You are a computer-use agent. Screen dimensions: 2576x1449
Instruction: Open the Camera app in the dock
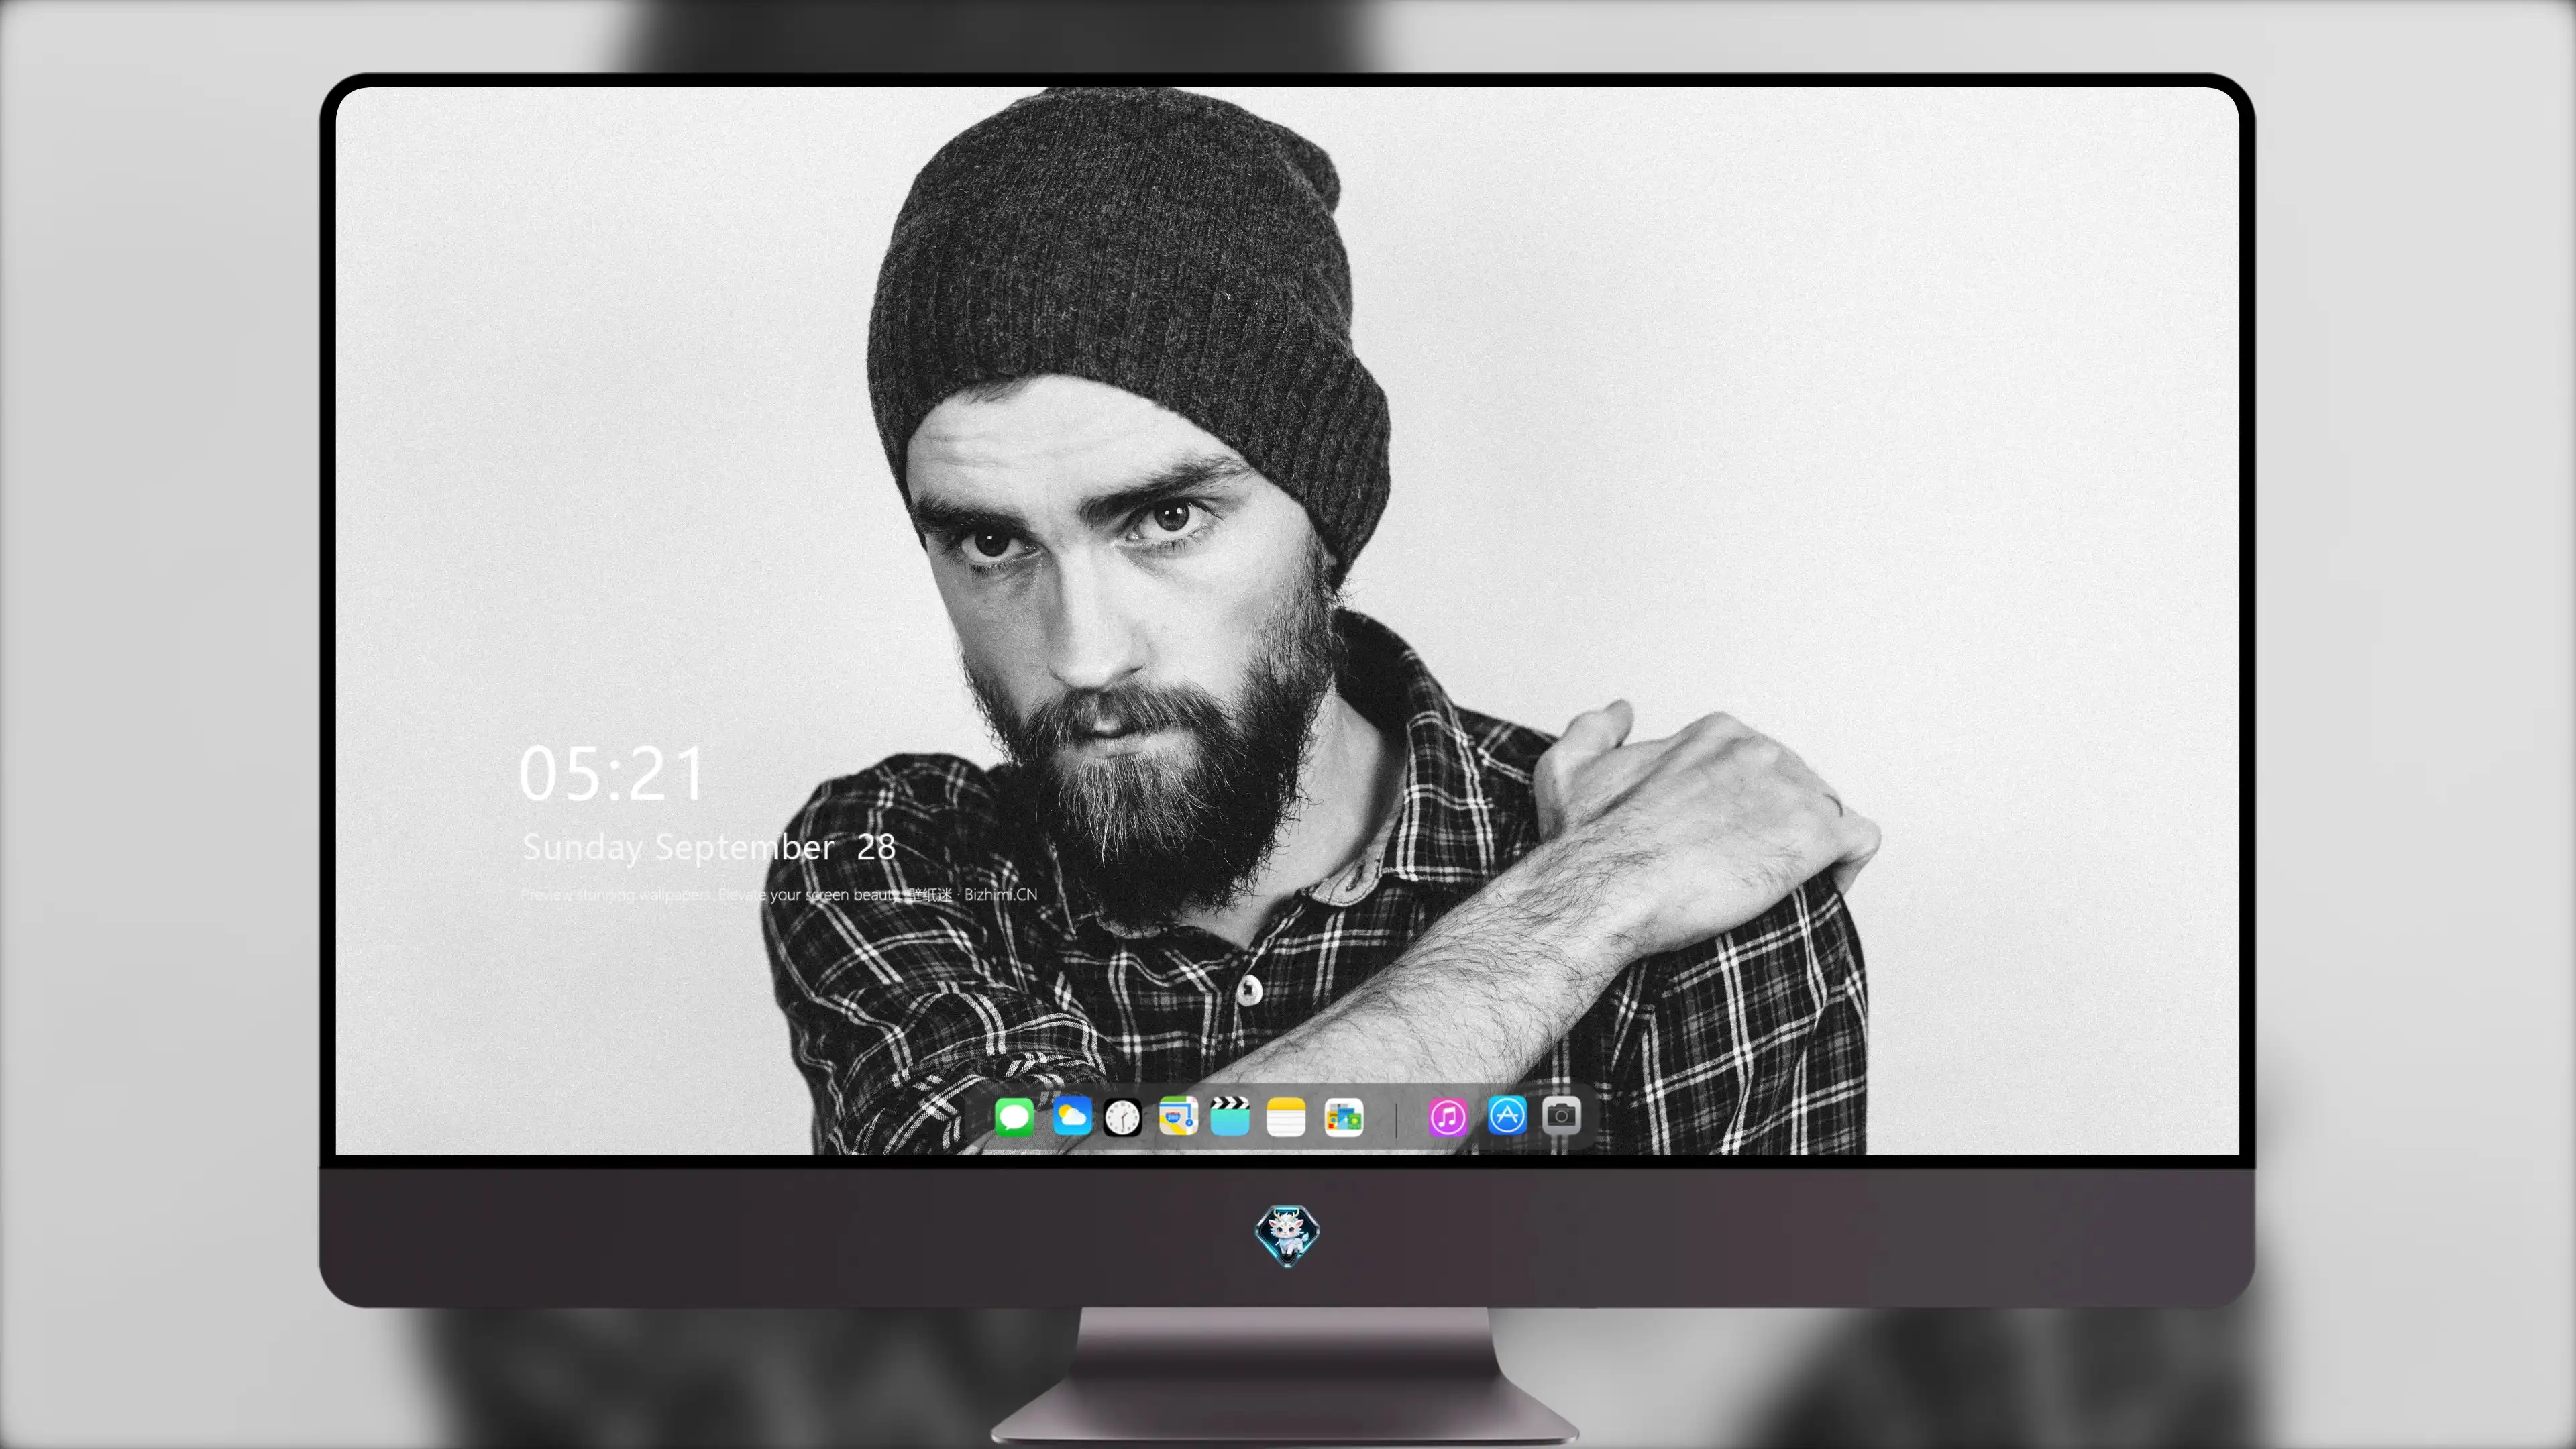pos(1561,1115)
